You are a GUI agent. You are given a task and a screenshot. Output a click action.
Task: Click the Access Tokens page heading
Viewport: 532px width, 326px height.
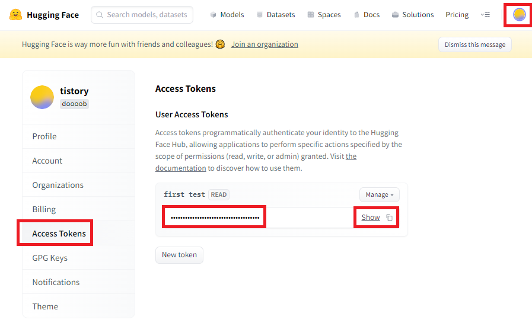coord(186,88)
